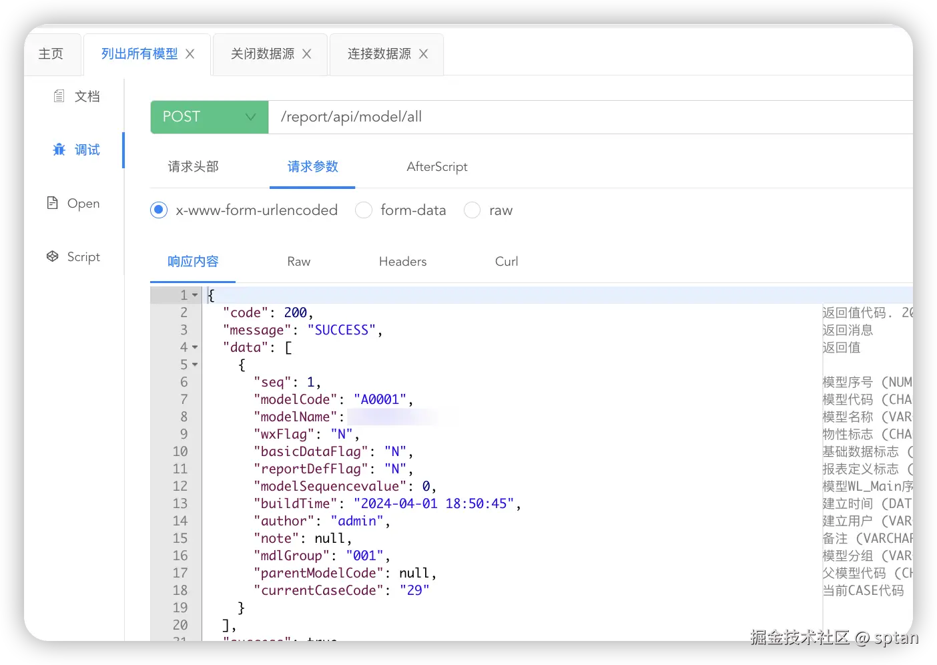The image size is (937, 665).
Task: Click the "SUCCESS" message value
Action: pos(341,330)
